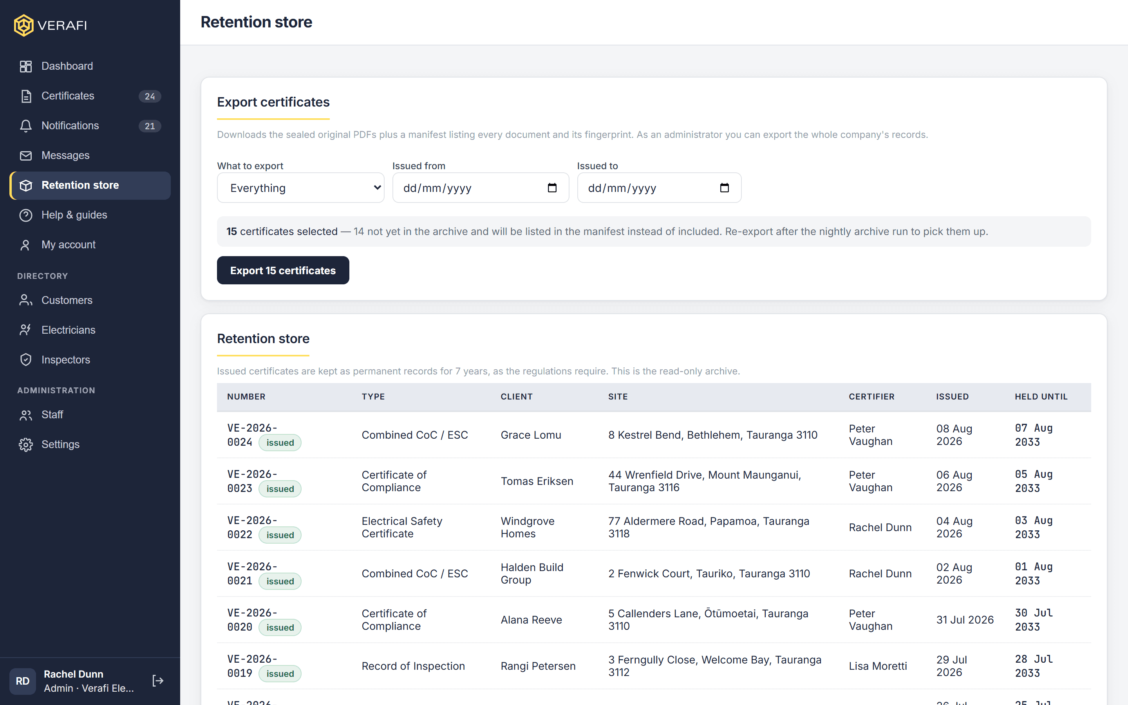The width and height of the screenshot is (1128, 705).
Task: Click client Windgrove Homes
Action: [528, 527]
